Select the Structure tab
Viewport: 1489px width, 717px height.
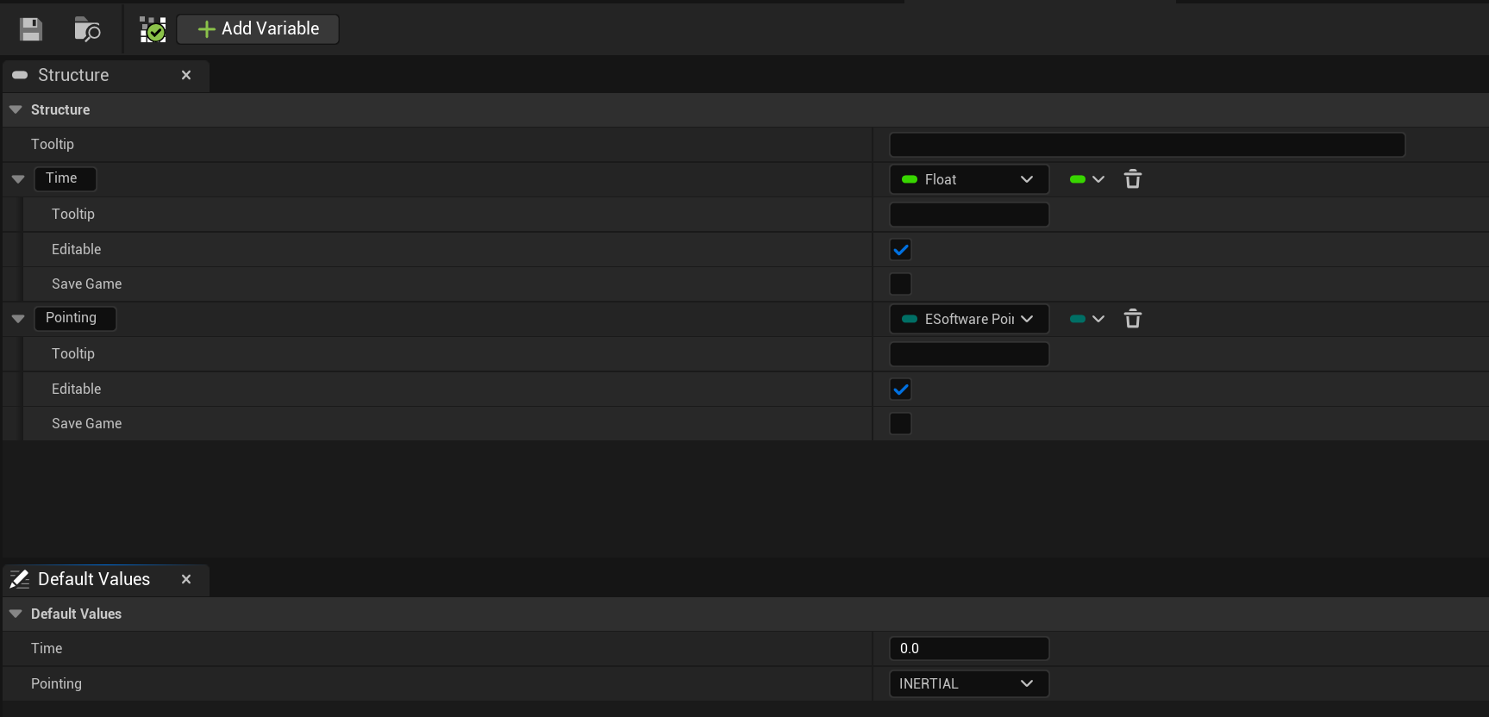click(73, 75)
